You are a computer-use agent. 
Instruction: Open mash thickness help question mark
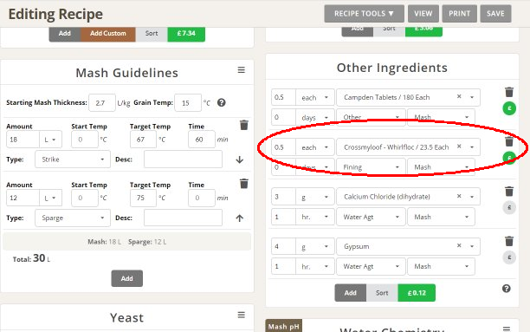222,102
